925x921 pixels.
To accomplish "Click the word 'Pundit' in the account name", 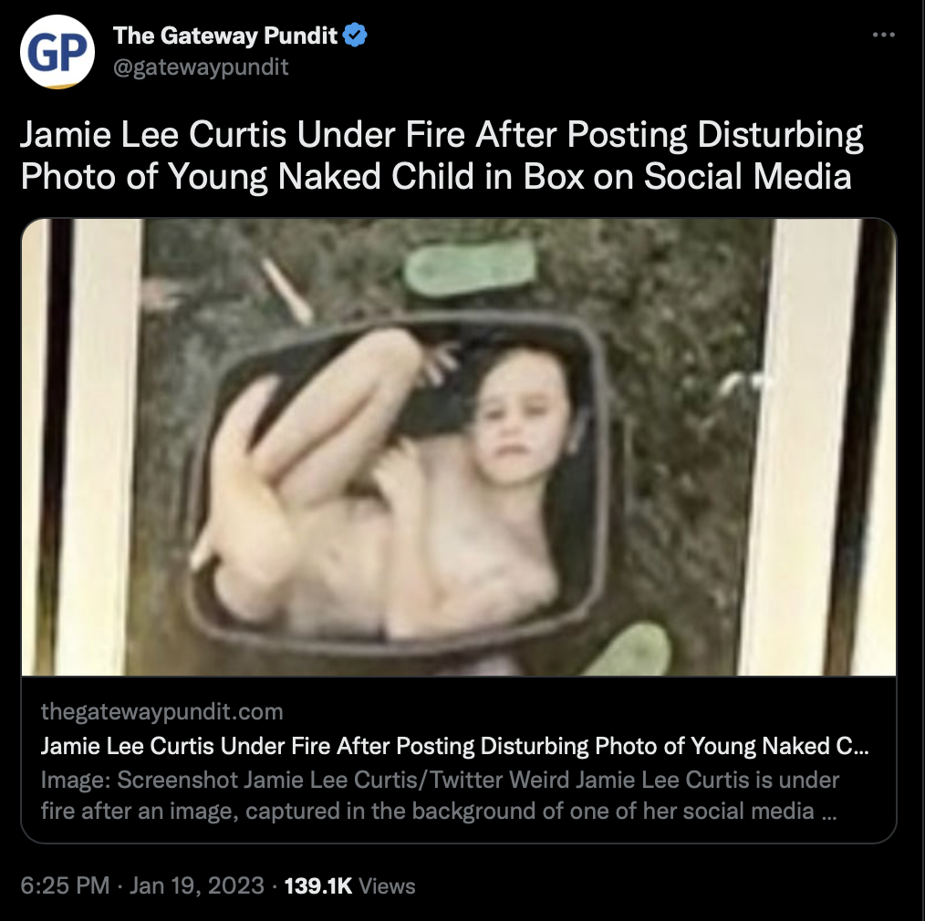I will [300, 36].
